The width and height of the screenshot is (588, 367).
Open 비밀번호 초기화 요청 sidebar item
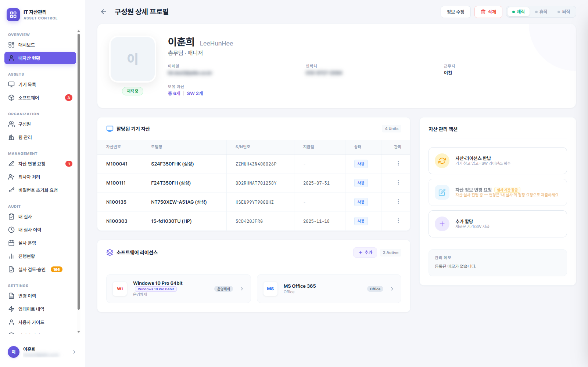tap(40, 190)
